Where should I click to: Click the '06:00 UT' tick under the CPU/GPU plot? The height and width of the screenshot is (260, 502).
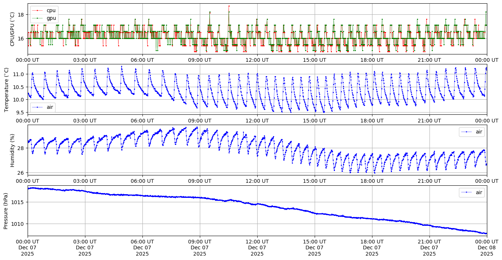pos(142,60)
